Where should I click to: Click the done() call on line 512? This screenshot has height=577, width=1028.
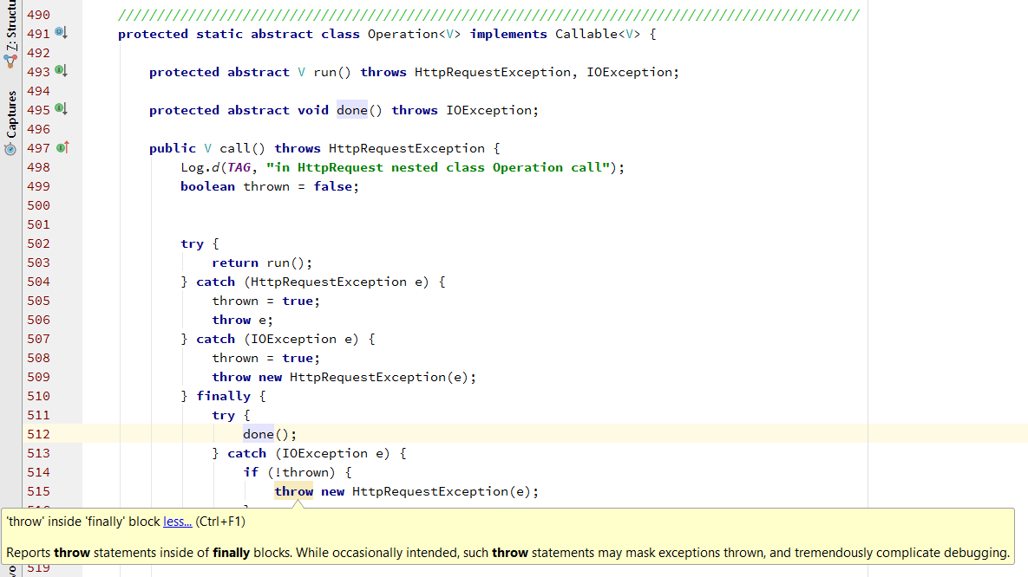[270, 434]
